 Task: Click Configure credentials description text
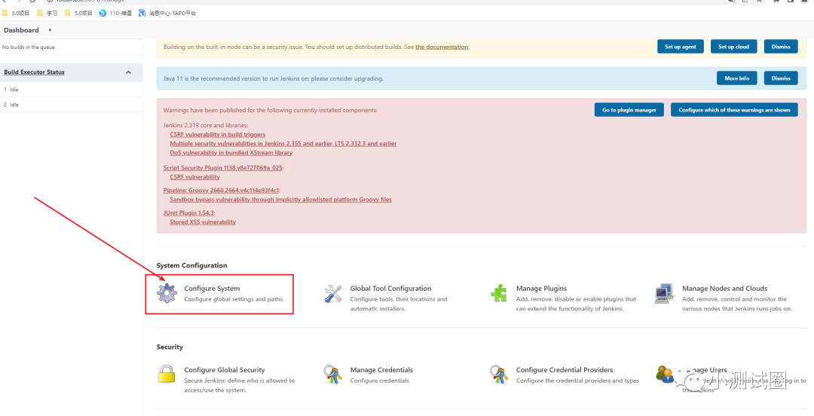pos(379,381)
